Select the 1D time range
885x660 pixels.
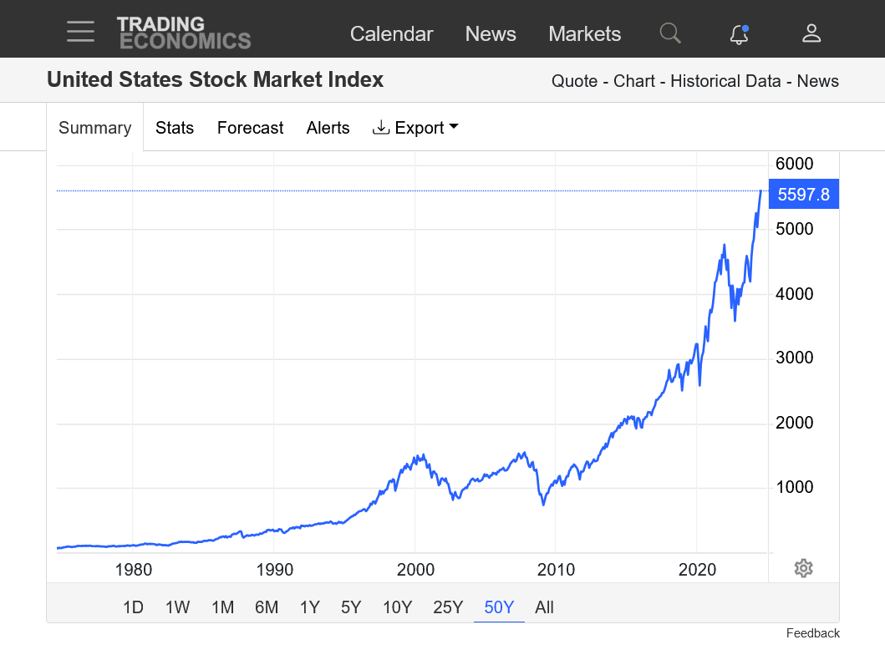[x=133, y=607]
